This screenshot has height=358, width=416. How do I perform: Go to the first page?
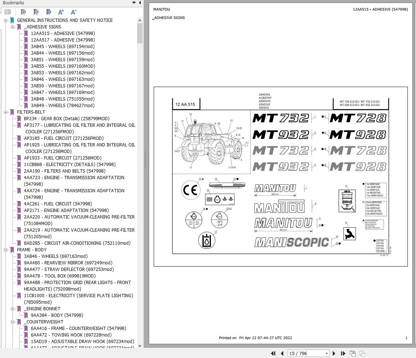tap(273, 353)
